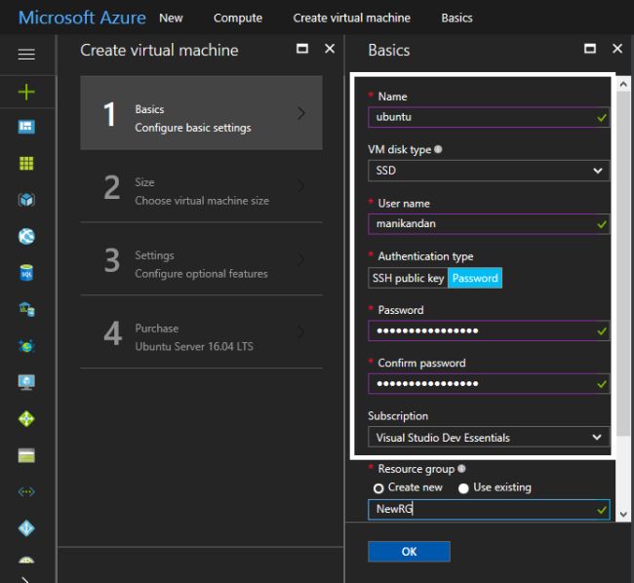Choose Password authentication type
Viewport: 634px width, 583px height.
475,278
